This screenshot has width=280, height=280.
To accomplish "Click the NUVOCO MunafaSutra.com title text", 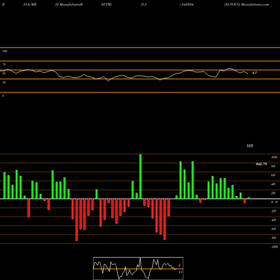I will (246, 4).
